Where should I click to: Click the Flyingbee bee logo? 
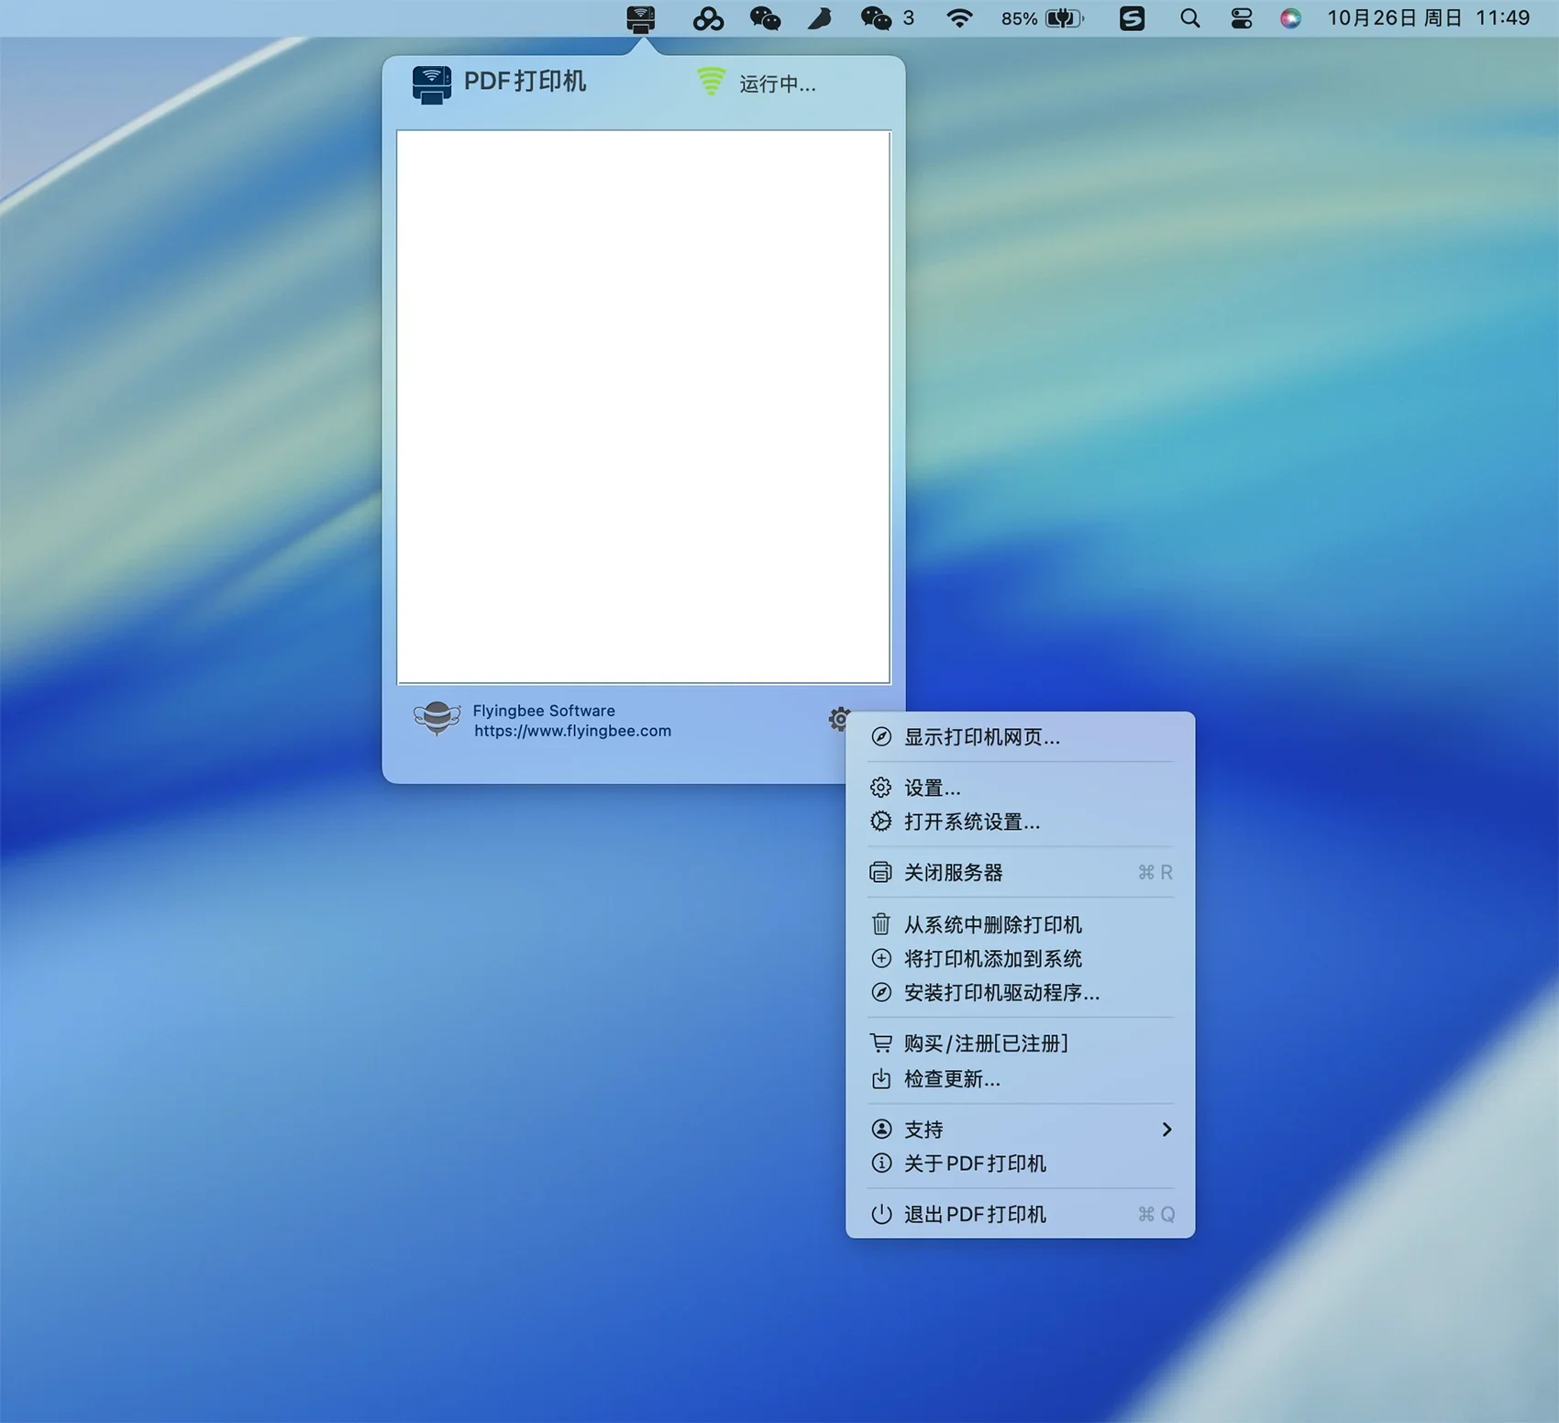click(x=437, y=719)
